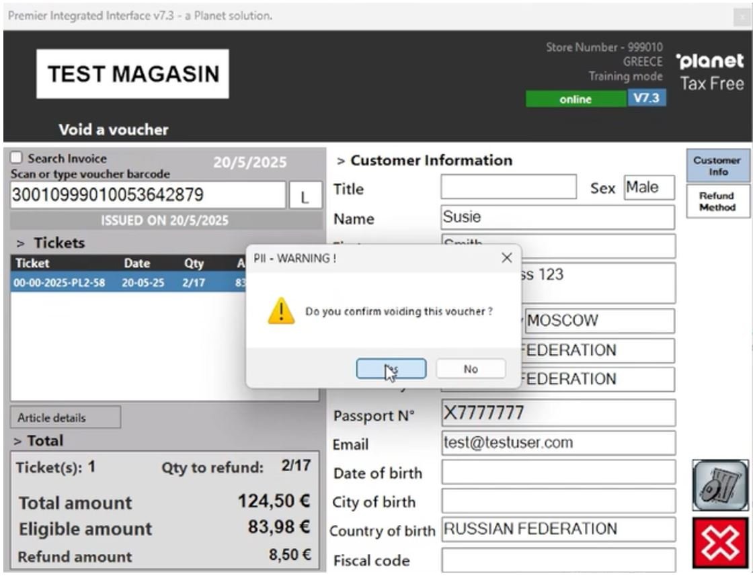Screen dimensions: 753x576
Task: Open the Country of birth field
Action: [x=557, y=530]
